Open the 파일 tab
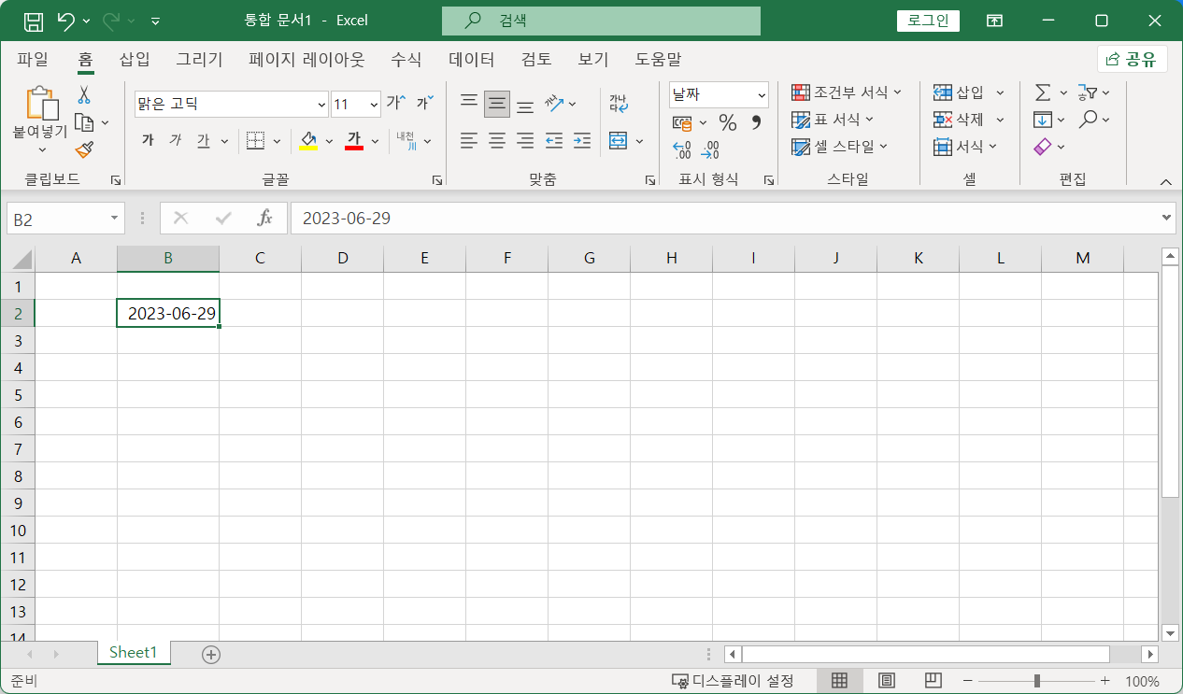Screen dimensions: 1183x694 33,60
